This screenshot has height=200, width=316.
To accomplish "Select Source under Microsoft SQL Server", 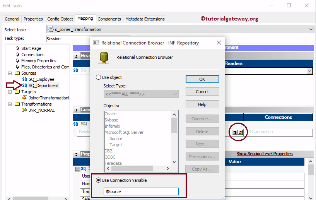I will coord(116,138).
